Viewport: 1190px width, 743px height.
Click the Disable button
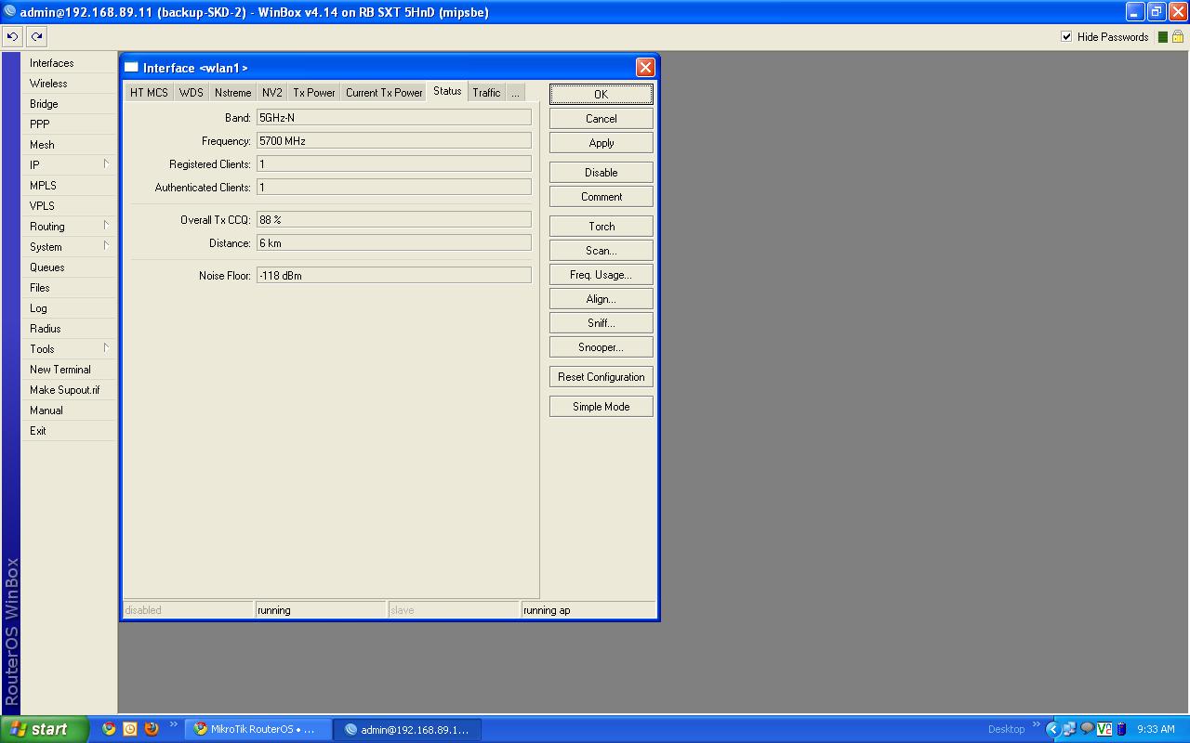pos(602,173)
